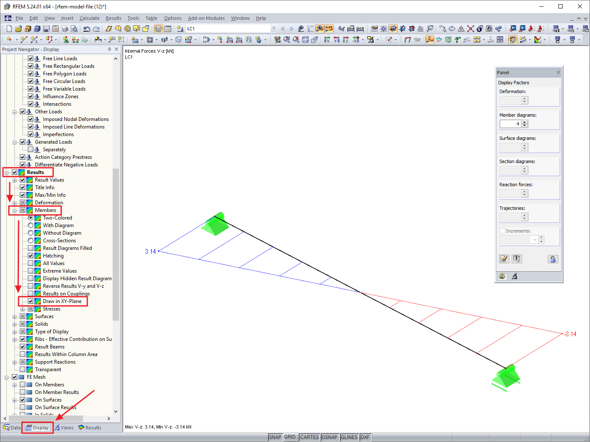
Task: Enable All Values checkbox
Action: click(x=30, y=263)
